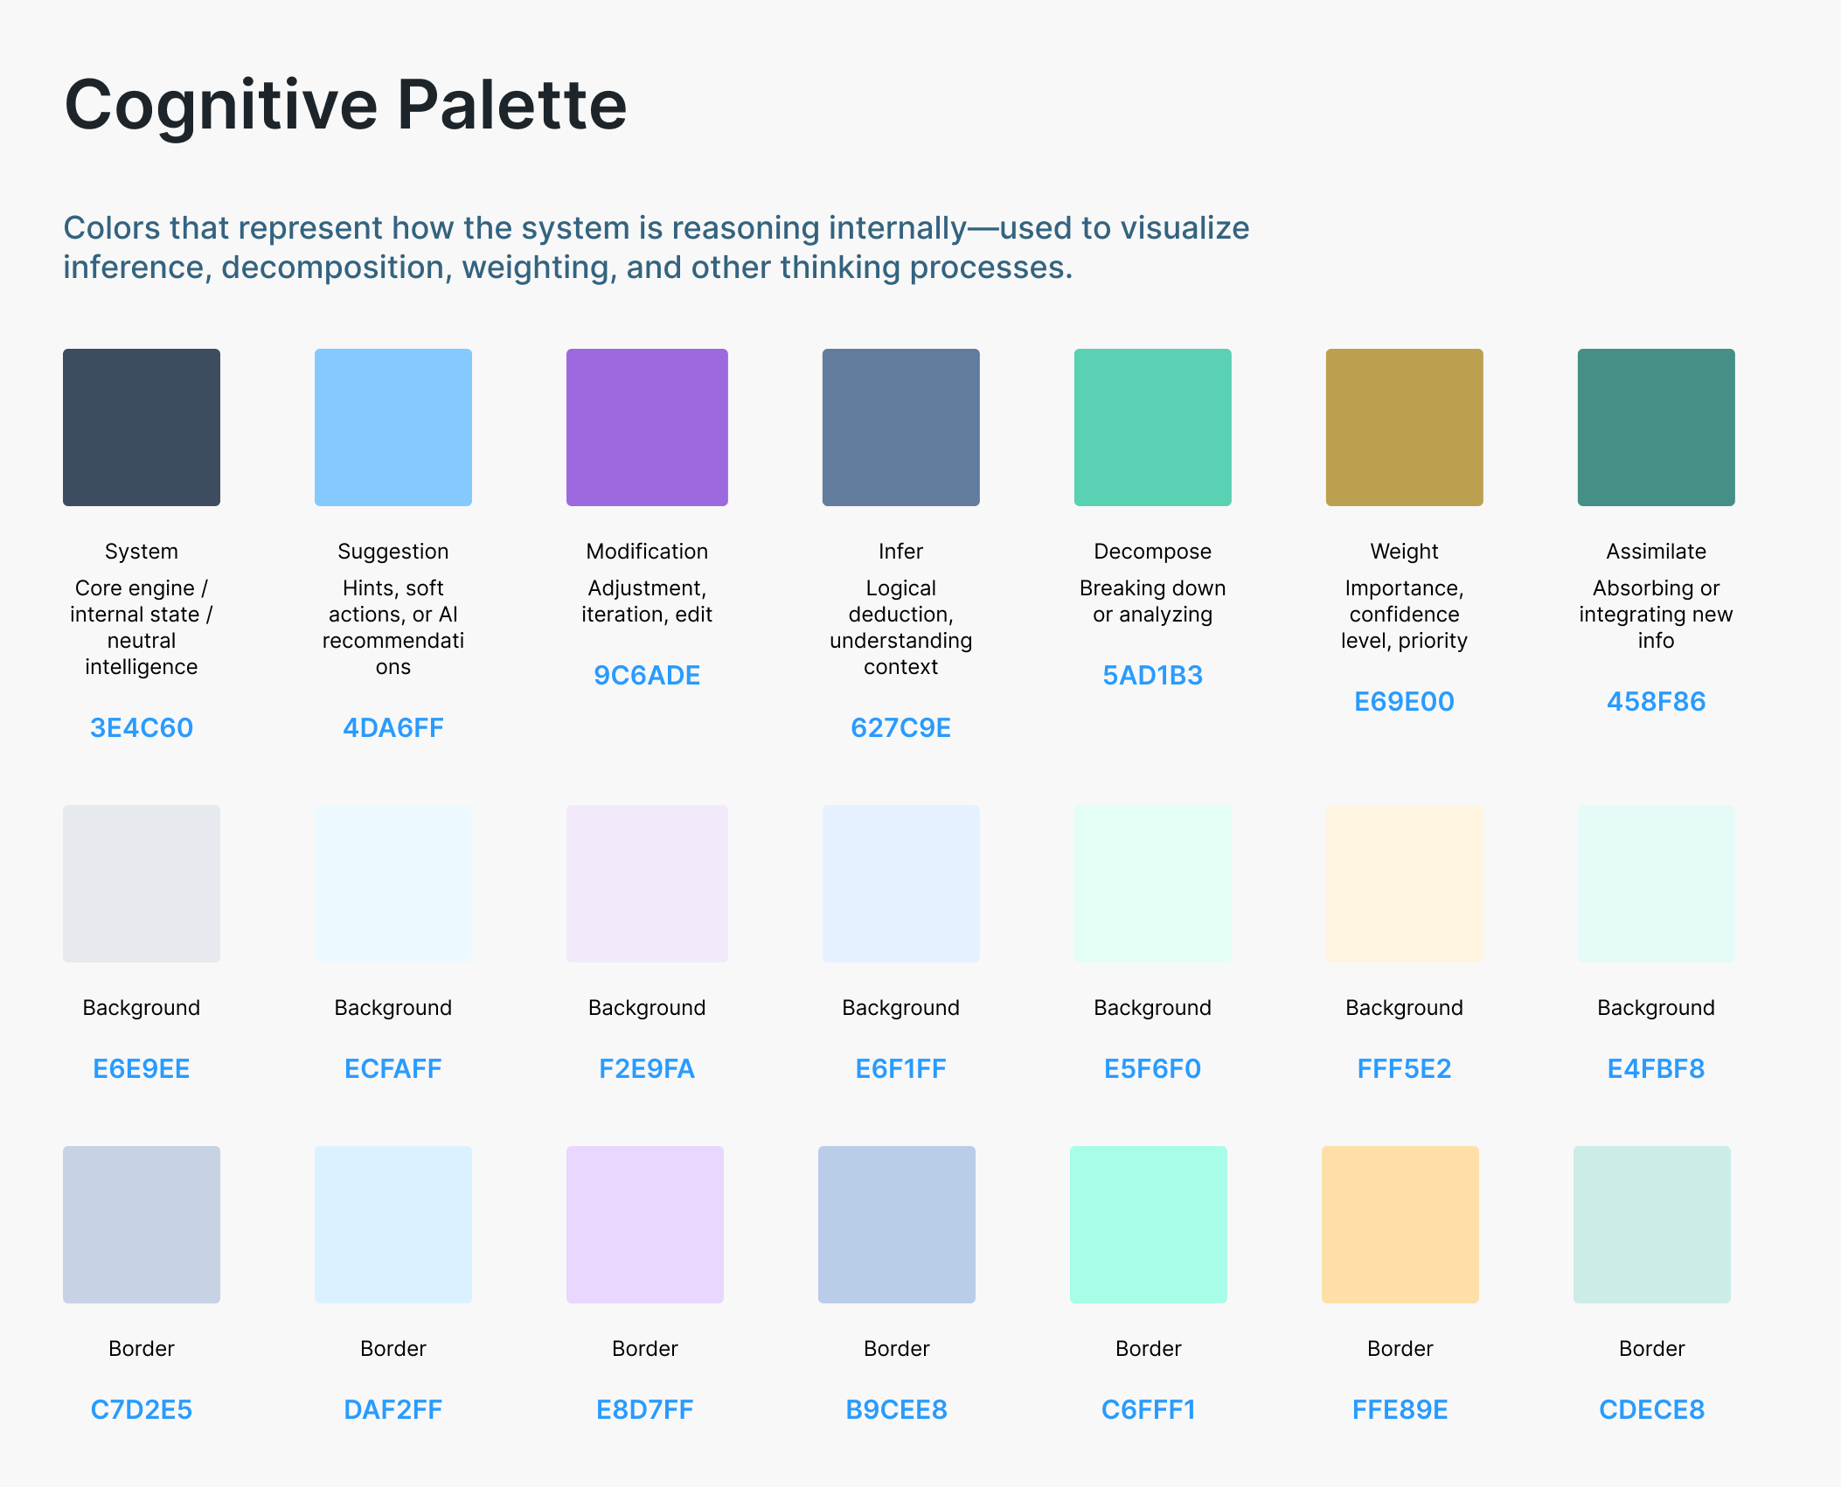The image size is (1841, 1487).
Task: Select the CDECE8 Border hex code
Action: (1651, 1410)
